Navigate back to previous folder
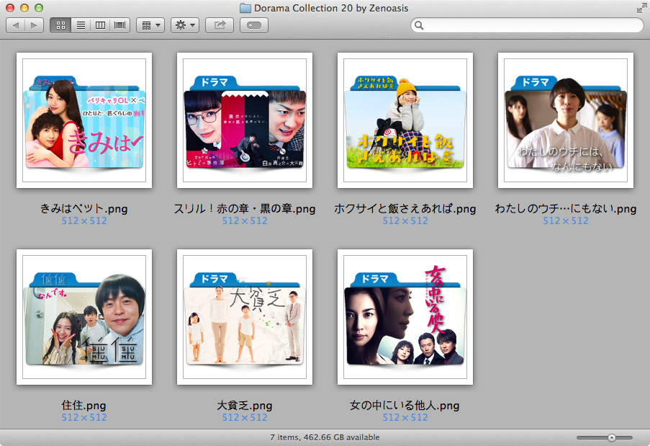The height and width of the screenshot is (446, 650). coord(16,24)
